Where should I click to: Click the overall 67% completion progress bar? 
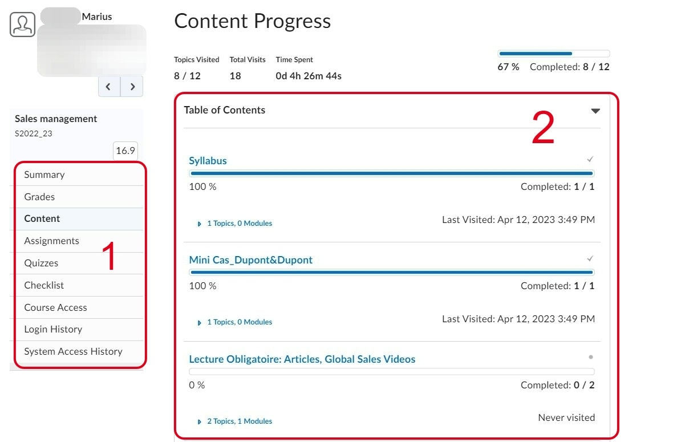click(x=554, y=54)
